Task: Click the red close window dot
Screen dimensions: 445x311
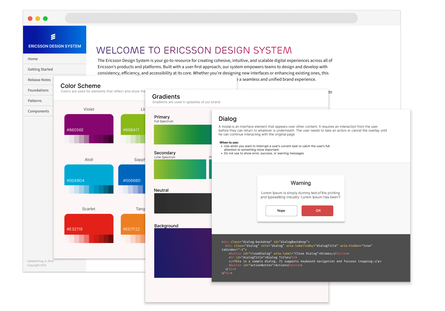Action: click(30, 19)
